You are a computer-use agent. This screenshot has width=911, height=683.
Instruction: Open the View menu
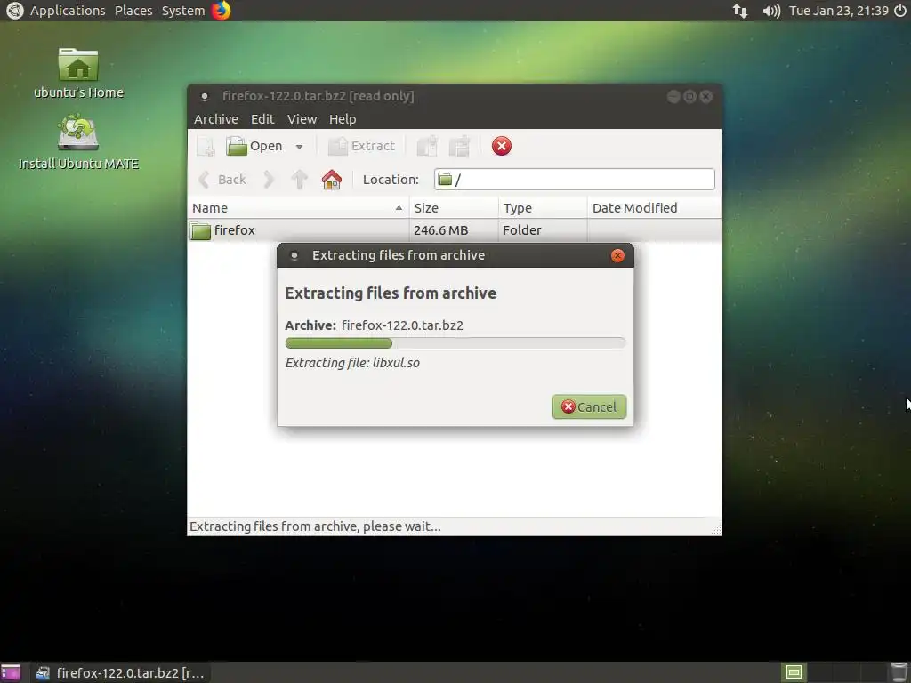pyautogui.click(x=302, y=119)
